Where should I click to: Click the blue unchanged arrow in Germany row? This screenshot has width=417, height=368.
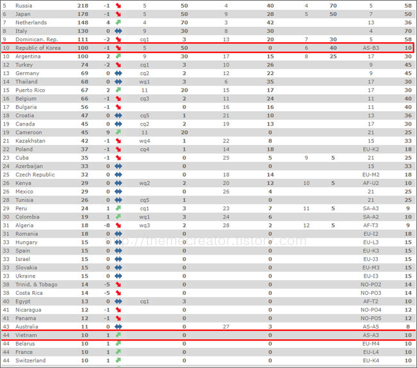118,73
